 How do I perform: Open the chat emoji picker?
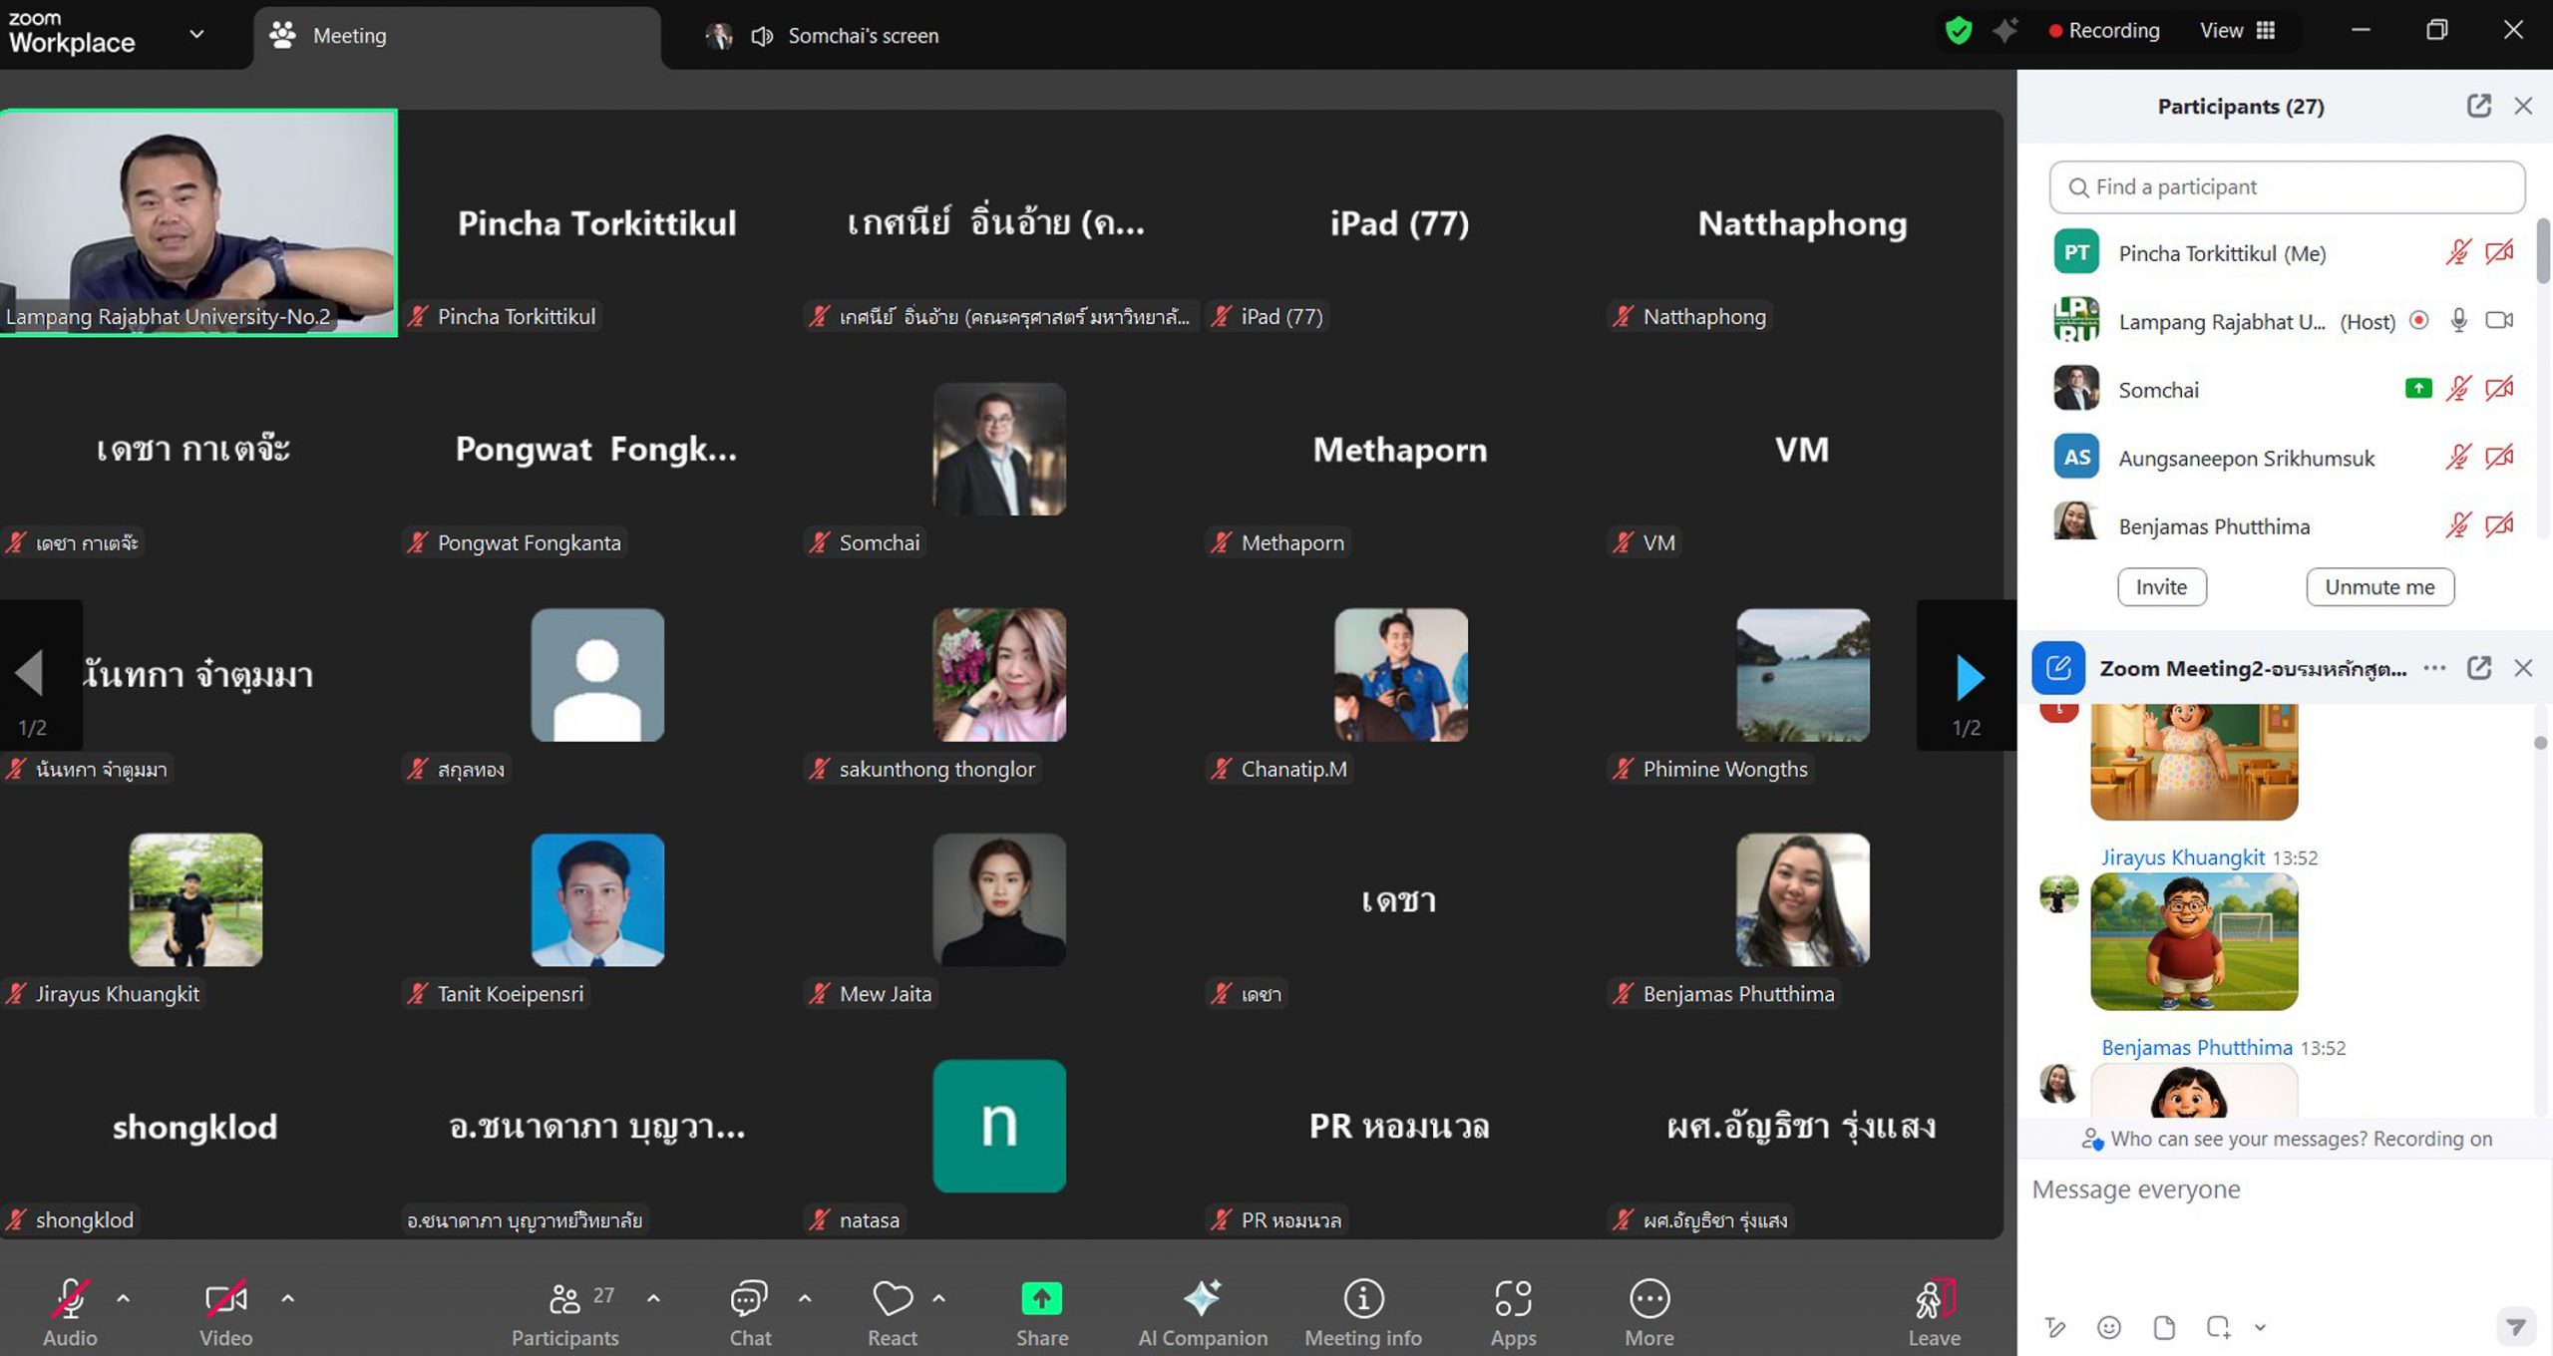2109,1327
